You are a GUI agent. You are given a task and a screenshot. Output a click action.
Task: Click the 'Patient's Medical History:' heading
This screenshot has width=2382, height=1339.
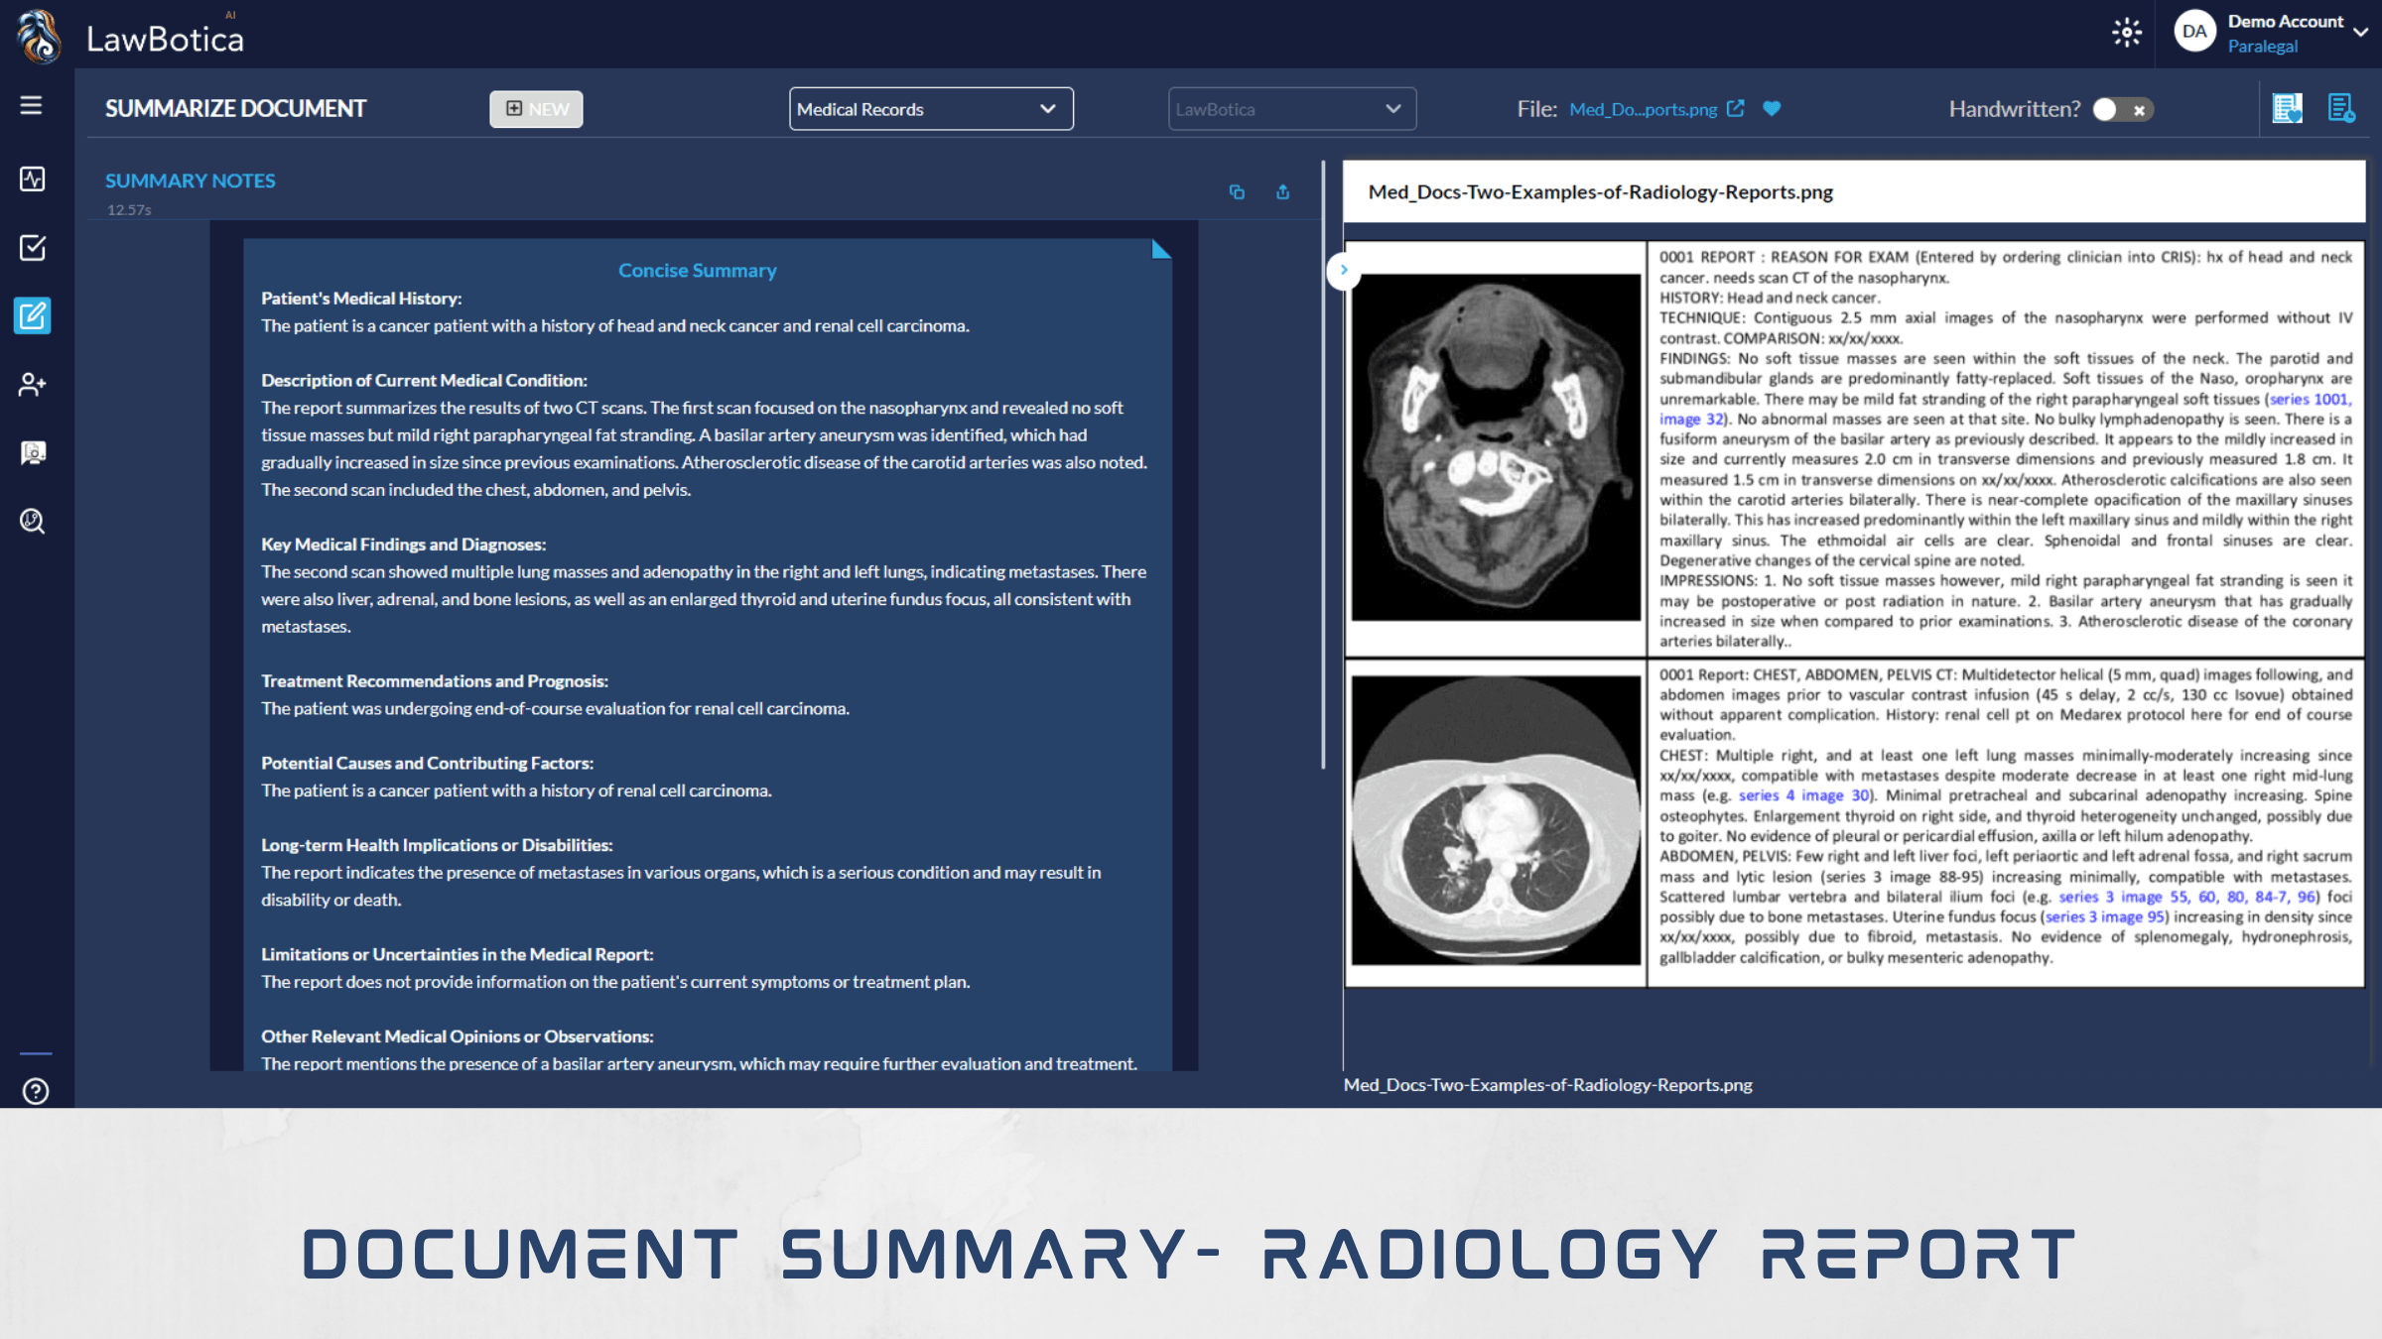pyautogui.click(x=361, y=299)
